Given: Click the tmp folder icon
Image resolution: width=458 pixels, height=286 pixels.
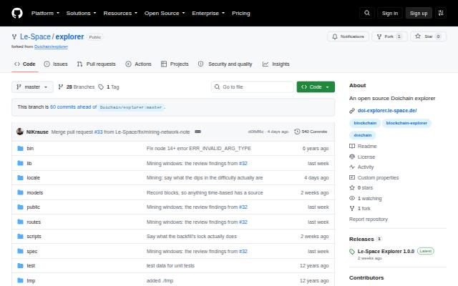Looking at the screenshot, I should pos(20,281).
